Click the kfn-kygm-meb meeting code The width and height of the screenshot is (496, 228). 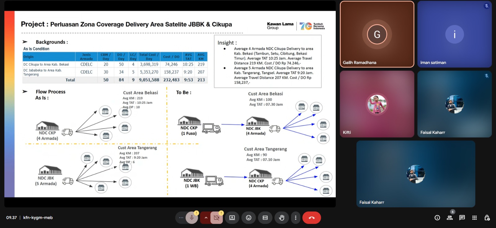pos(38,218)
